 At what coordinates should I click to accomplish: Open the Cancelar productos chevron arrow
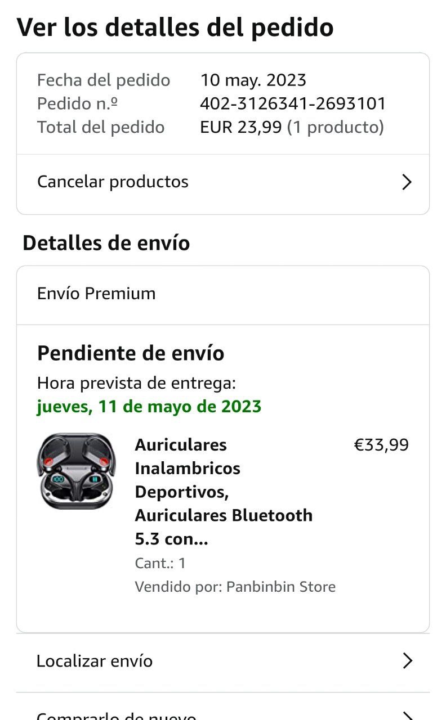pyautogui.click(x=407, y=182)
